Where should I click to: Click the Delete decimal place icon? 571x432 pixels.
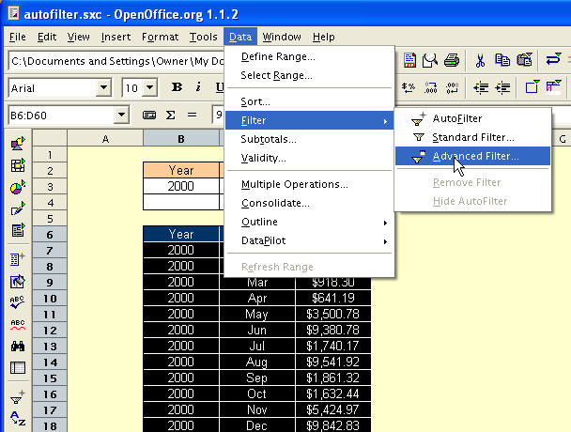[x=453, y=87]
